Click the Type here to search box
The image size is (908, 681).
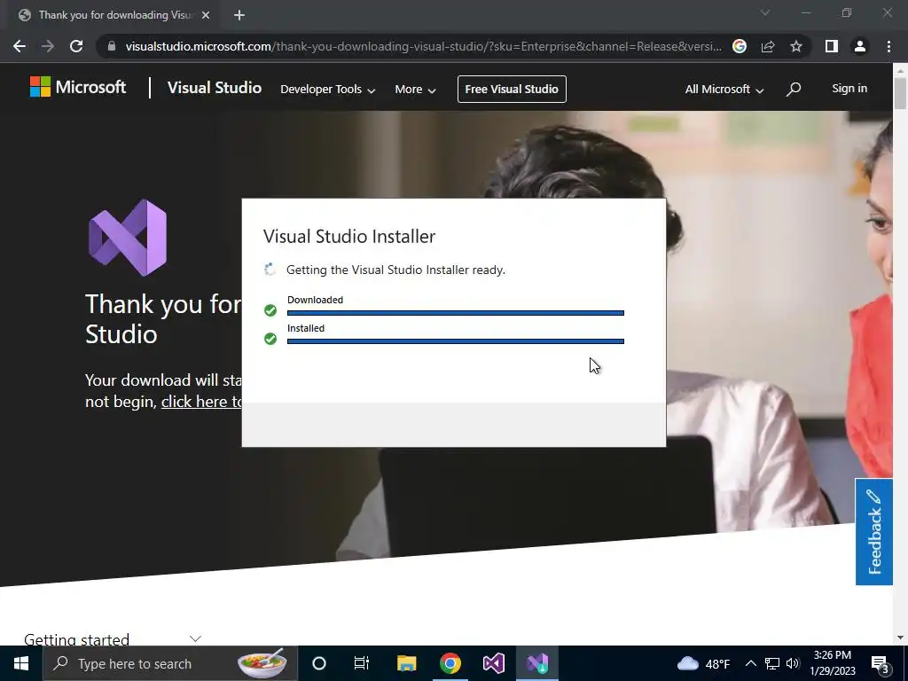point(171,663)
